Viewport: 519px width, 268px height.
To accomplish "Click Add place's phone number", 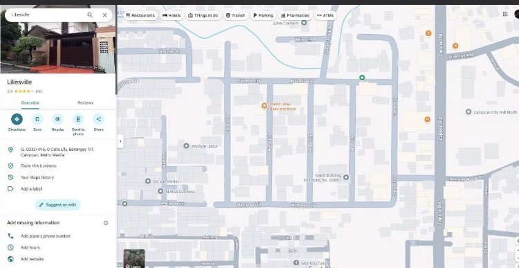I will pos(46,236).
